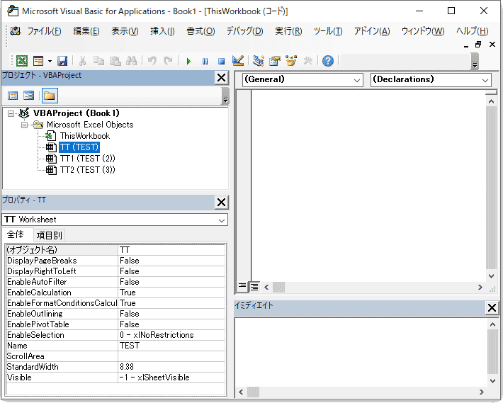The width and height of the screenshot is (503, 403).
Task: Restore the inner code window button
Action: [x=478, y=45]
